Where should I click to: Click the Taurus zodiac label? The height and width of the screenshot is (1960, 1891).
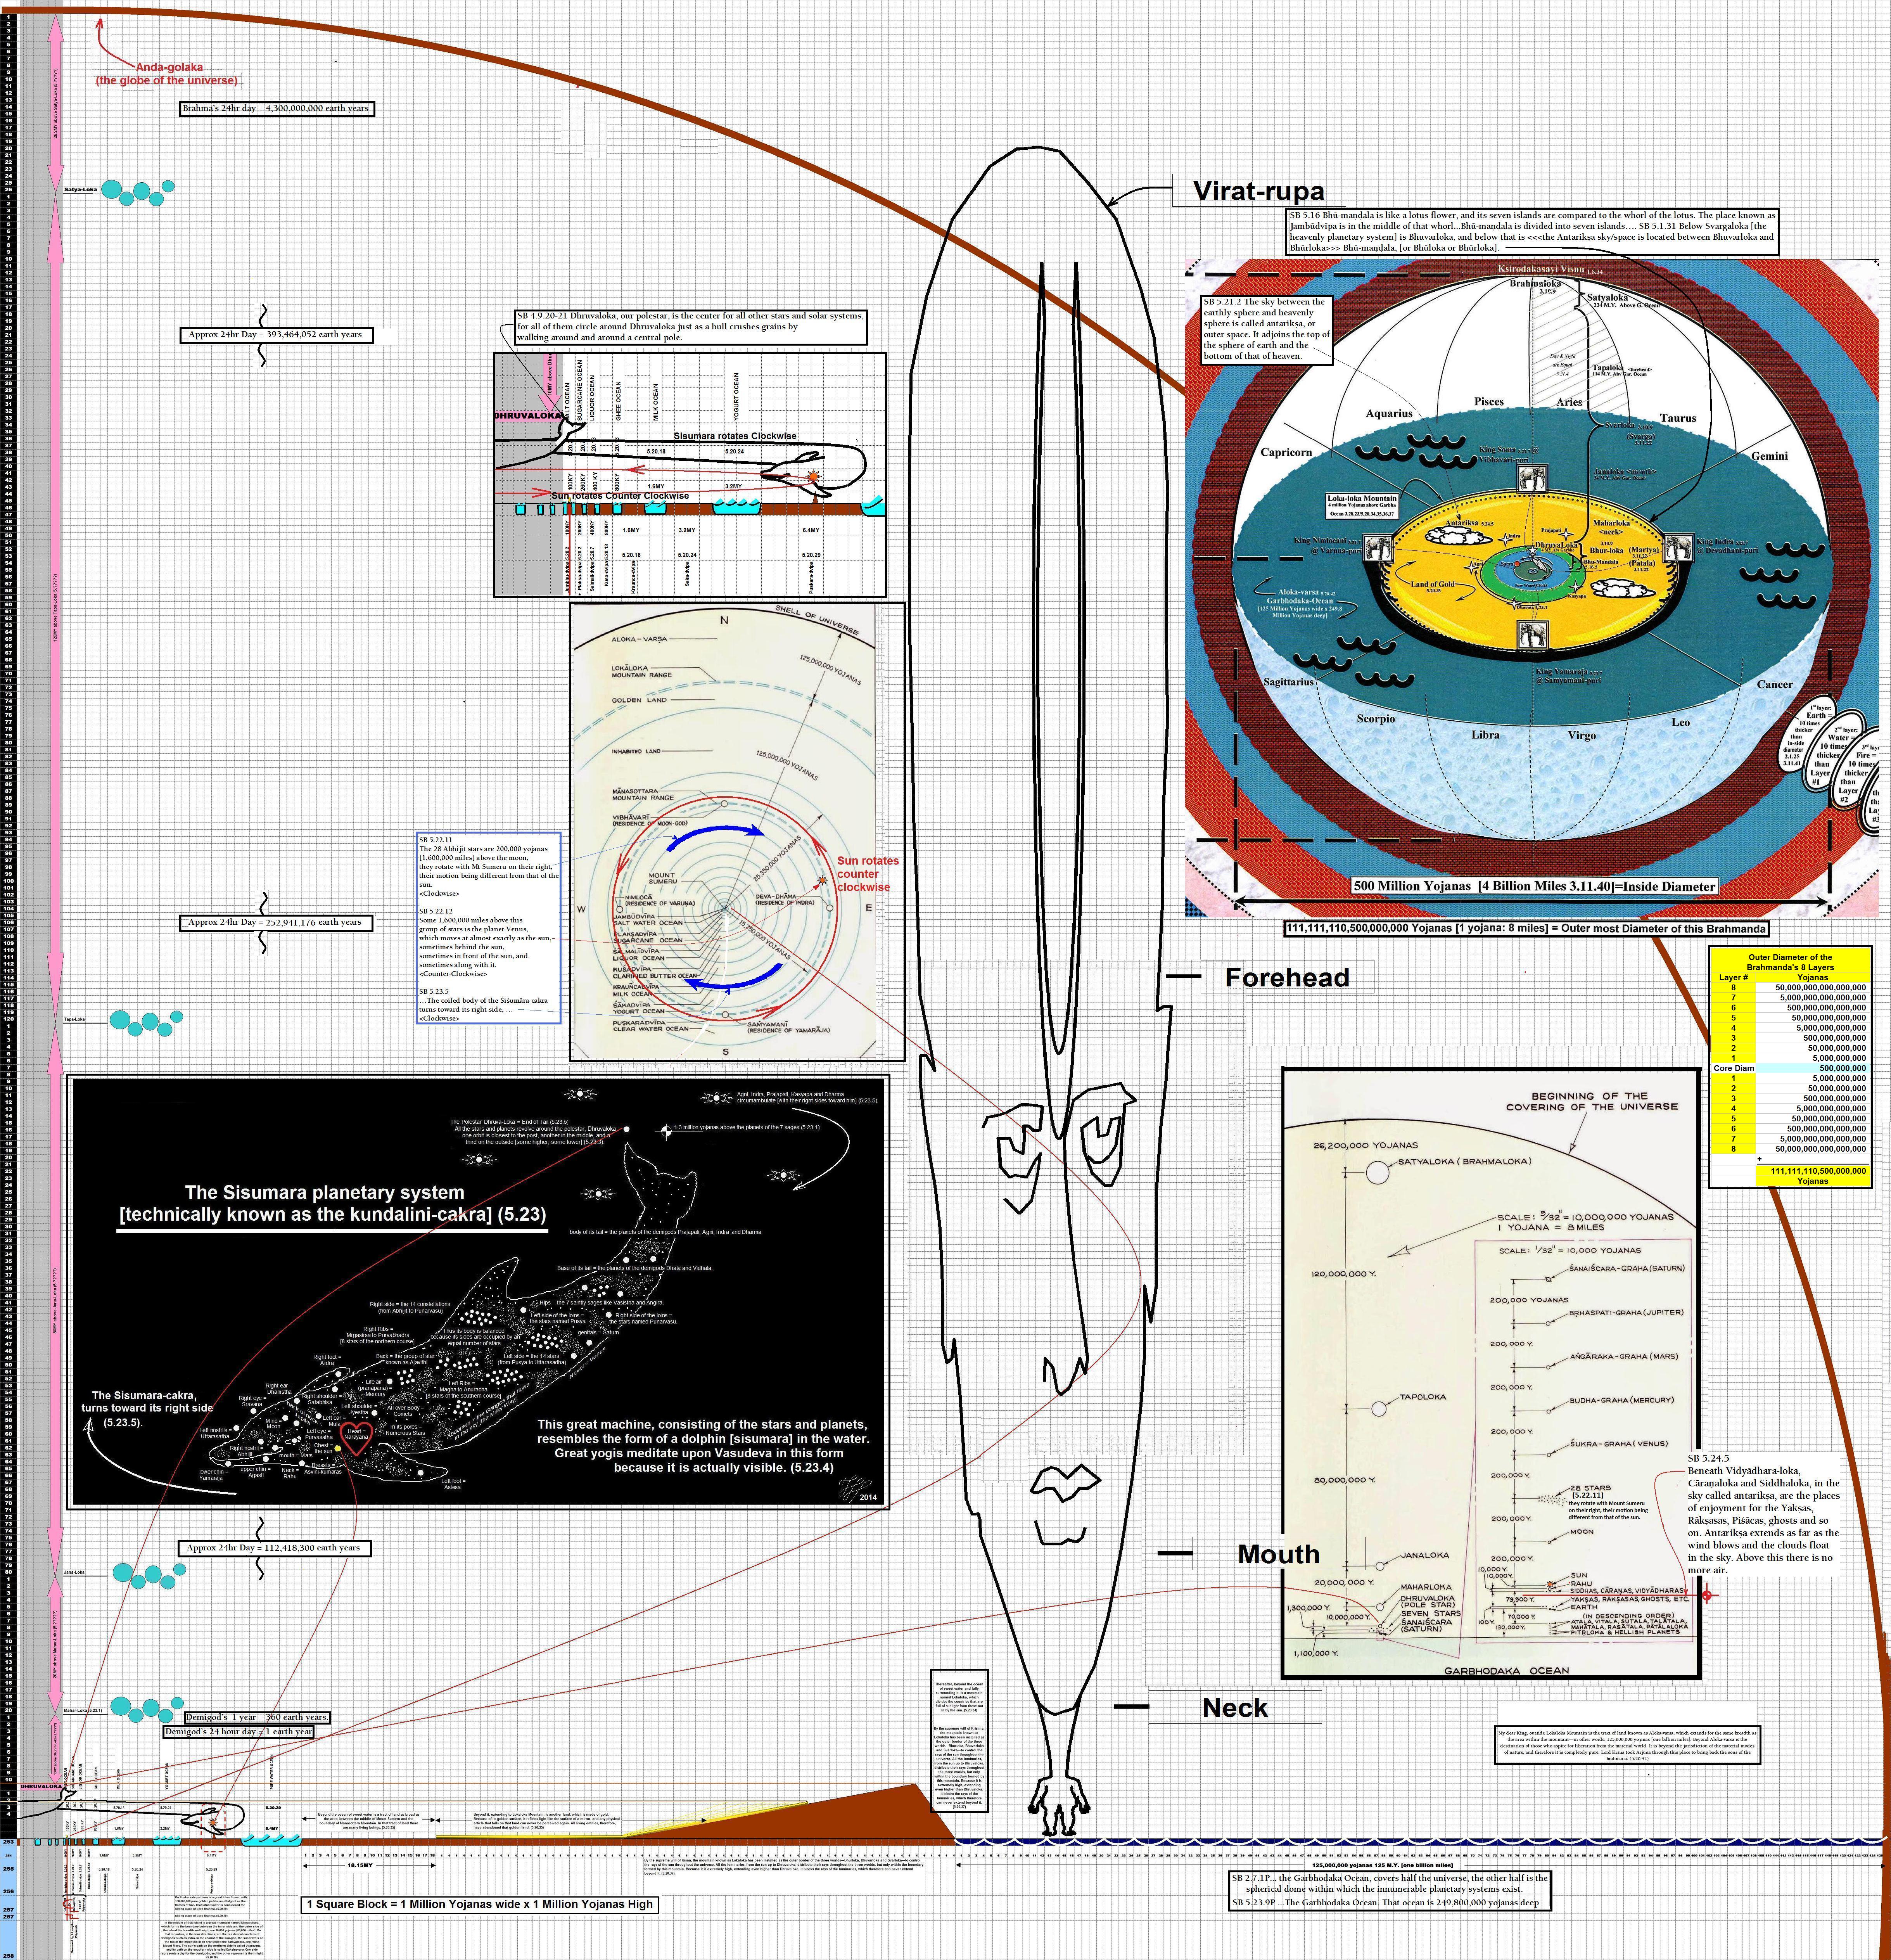pyautogui.click(x=1678, y=418)
